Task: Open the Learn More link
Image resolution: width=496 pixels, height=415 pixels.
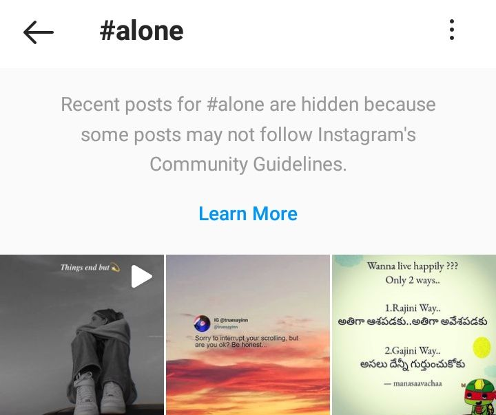Action: 248,213
